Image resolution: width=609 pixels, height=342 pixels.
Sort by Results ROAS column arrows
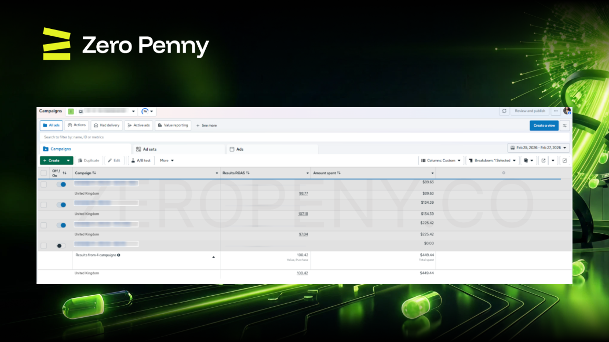(x=248, y=173)
